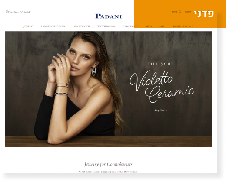Click the Find a Store text link
Screen dimensions: 226x182
pyautogui.click(x=13, y=12)
